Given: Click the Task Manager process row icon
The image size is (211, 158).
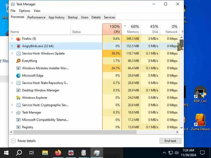Looking at the screenshot, I should pyautogui.click(x=18, y=112).
